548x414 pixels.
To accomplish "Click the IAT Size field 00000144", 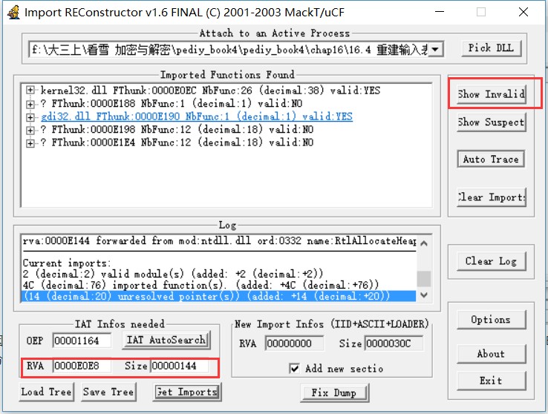I will tap(180, 366).
